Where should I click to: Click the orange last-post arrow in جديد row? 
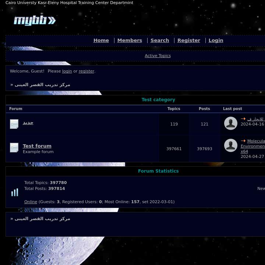point(243,119)
